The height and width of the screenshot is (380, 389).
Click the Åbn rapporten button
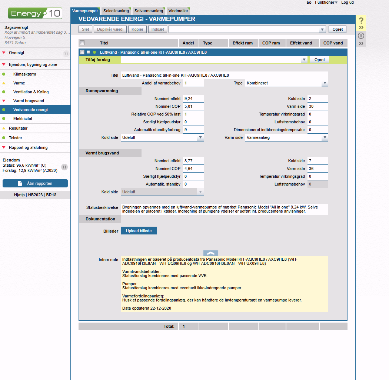tap(35, 183)
